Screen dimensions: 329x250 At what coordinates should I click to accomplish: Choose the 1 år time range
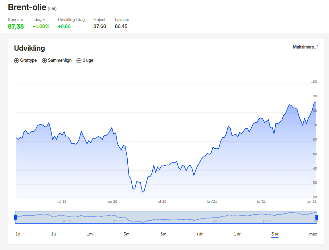coord(237,234)
